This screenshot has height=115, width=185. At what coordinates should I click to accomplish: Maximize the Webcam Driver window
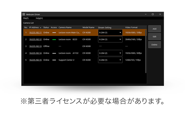(153, 14)
